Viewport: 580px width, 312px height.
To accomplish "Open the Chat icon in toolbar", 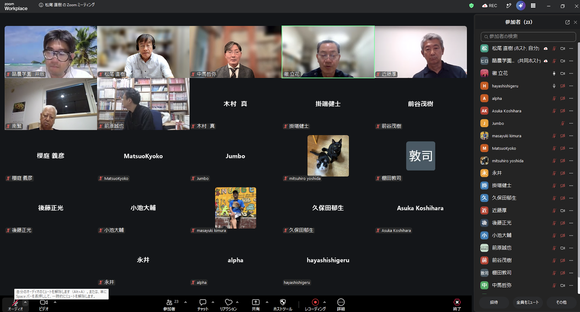I will 203,305.
